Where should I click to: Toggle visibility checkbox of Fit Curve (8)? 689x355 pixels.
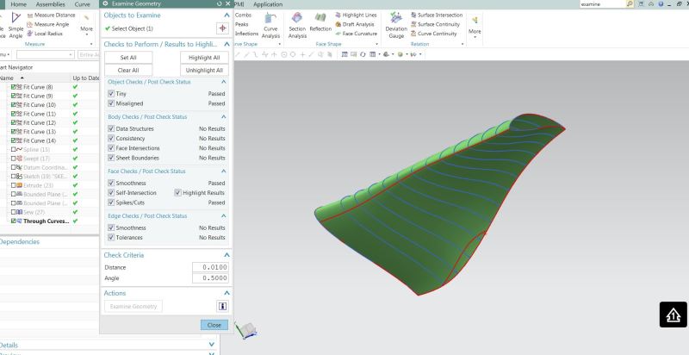[14, 87]
